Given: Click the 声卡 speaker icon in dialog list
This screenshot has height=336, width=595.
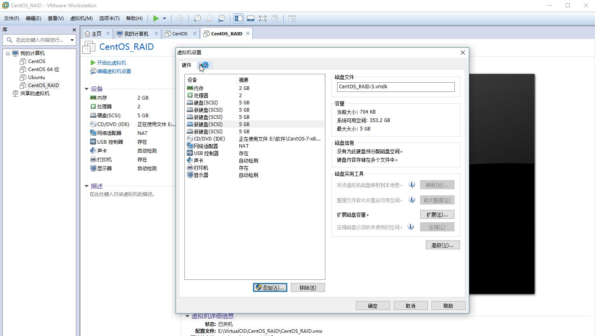Looking at the screenshot, I should [x=190, y=160].
